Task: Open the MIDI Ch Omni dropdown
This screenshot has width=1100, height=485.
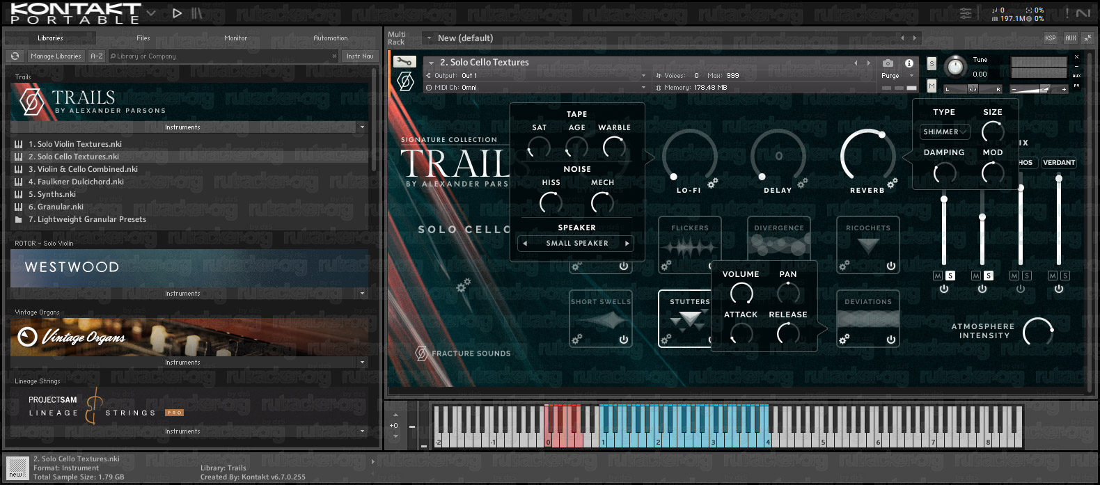Action: point(536,88)
